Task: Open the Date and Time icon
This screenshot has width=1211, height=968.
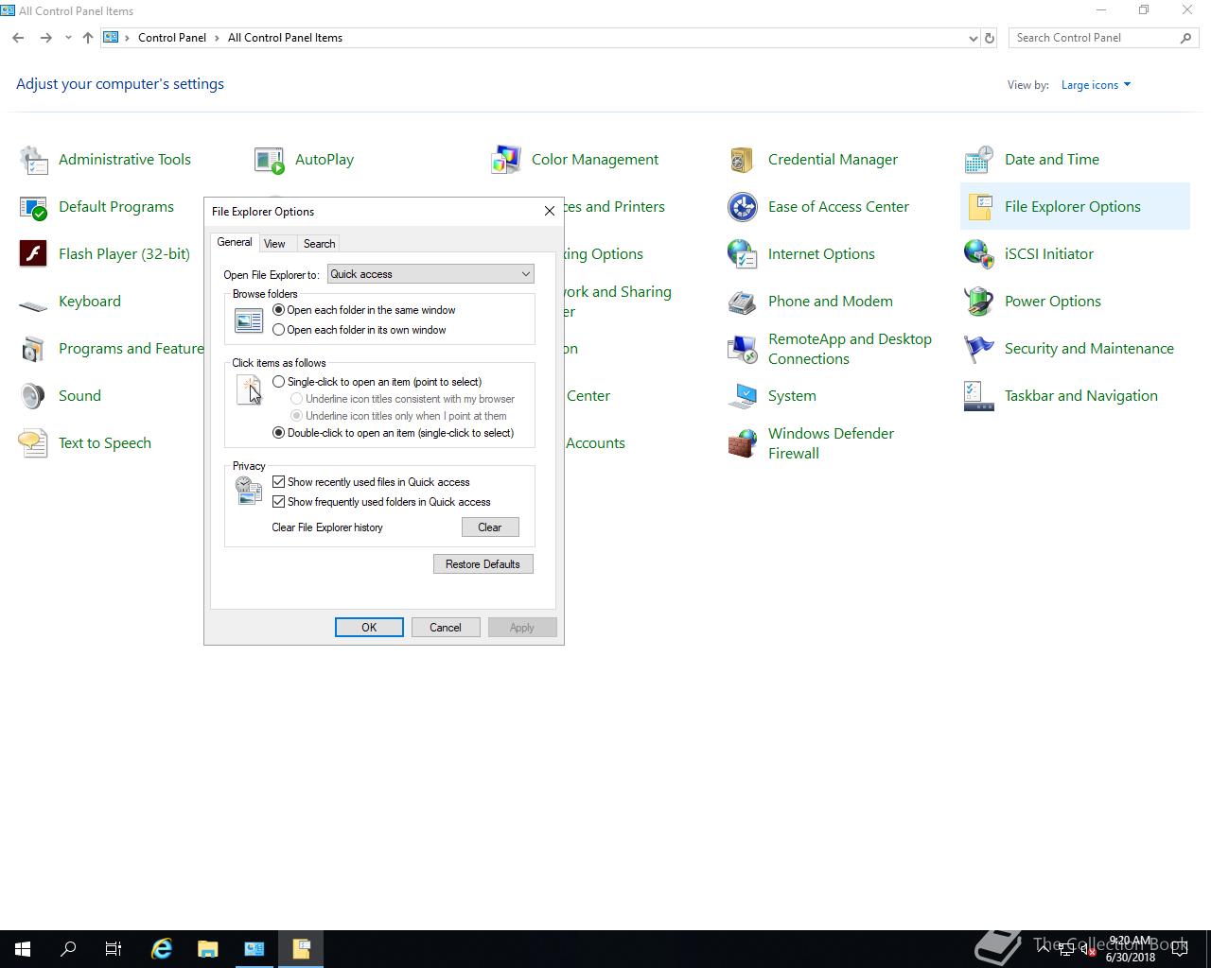Action: pyautogui.click(x=979, y=160)
